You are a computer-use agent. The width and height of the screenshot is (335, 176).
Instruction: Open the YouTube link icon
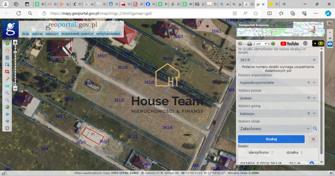point(289,44)
